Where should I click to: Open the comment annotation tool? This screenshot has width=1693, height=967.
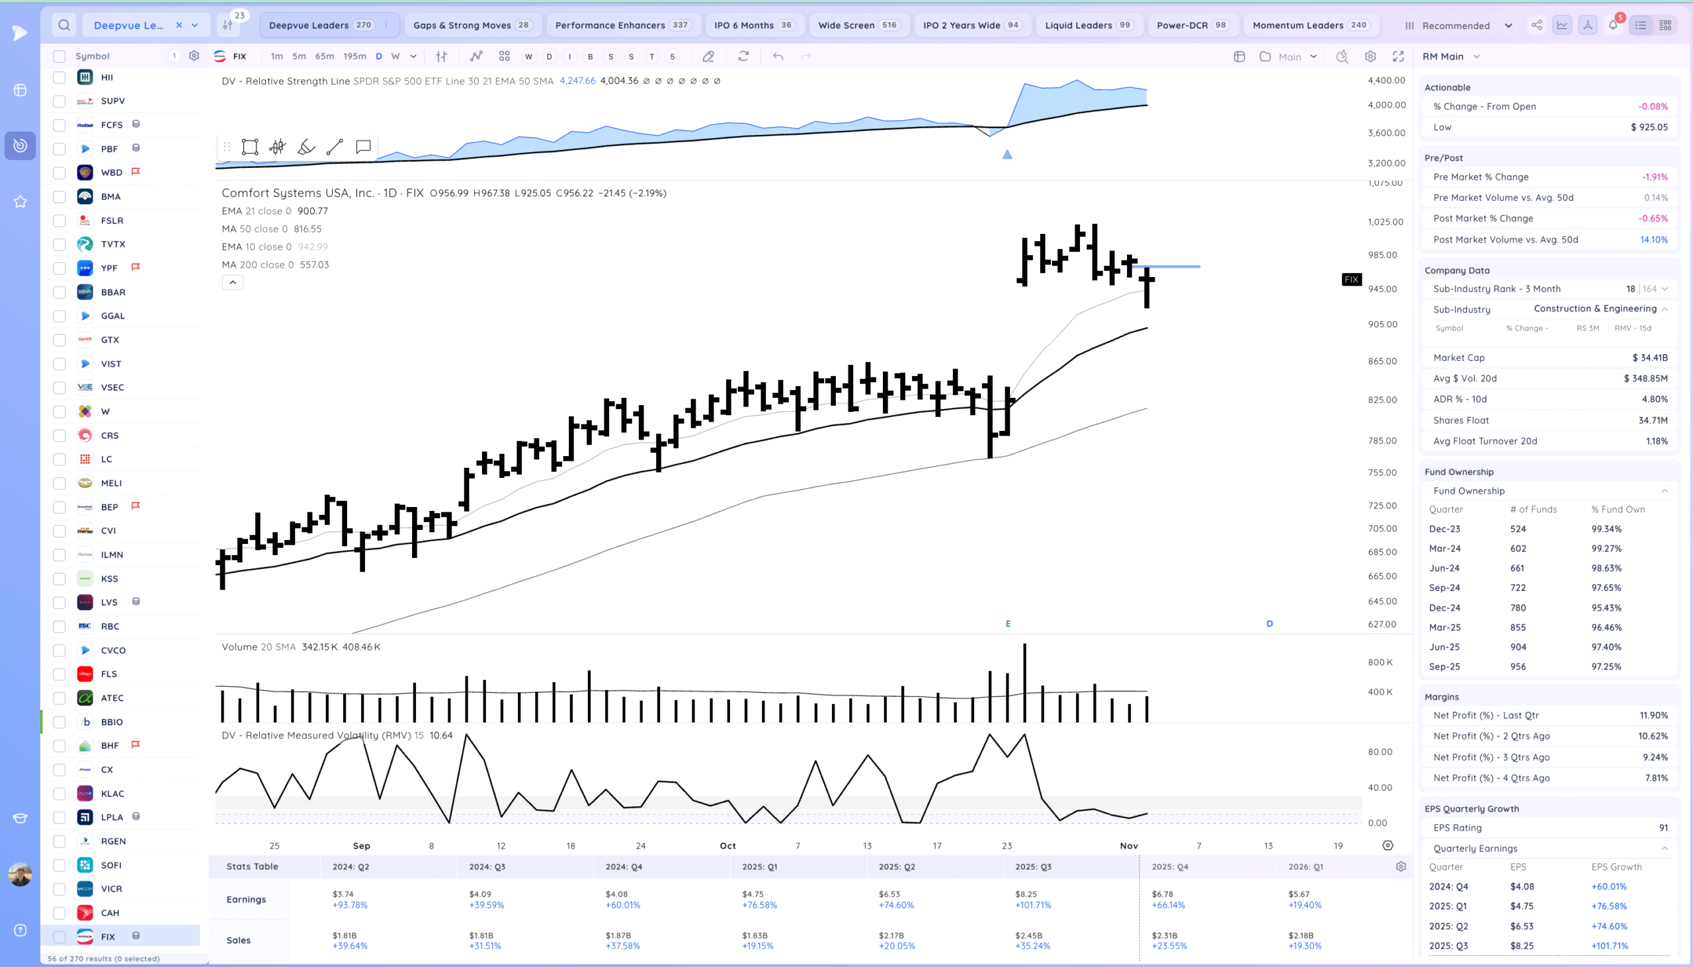tap(363, 147)
